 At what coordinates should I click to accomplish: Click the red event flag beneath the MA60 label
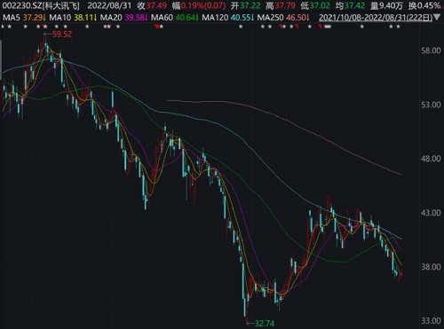coord(156,27)
